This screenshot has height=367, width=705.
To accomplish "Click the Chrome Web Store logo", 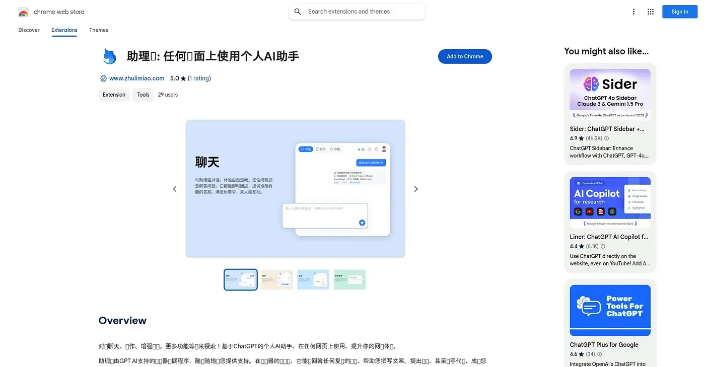I will [x=23, y=12].
